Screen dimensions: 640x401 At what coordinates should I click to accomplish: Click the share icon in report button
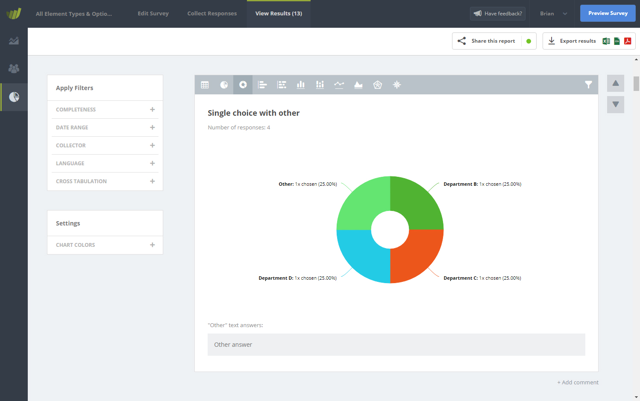click(x=462, y=41)
